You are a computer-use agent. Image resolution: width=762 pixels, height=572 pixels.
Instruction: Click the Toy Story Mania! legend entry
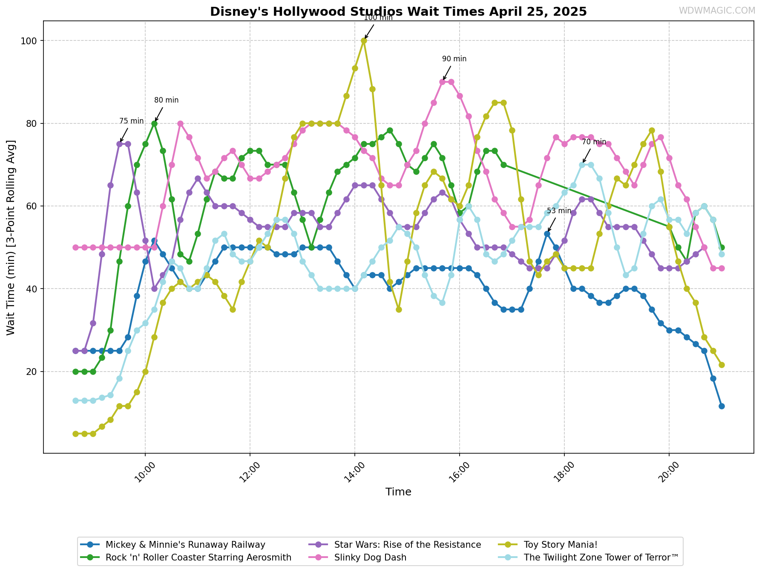[549, 545]
